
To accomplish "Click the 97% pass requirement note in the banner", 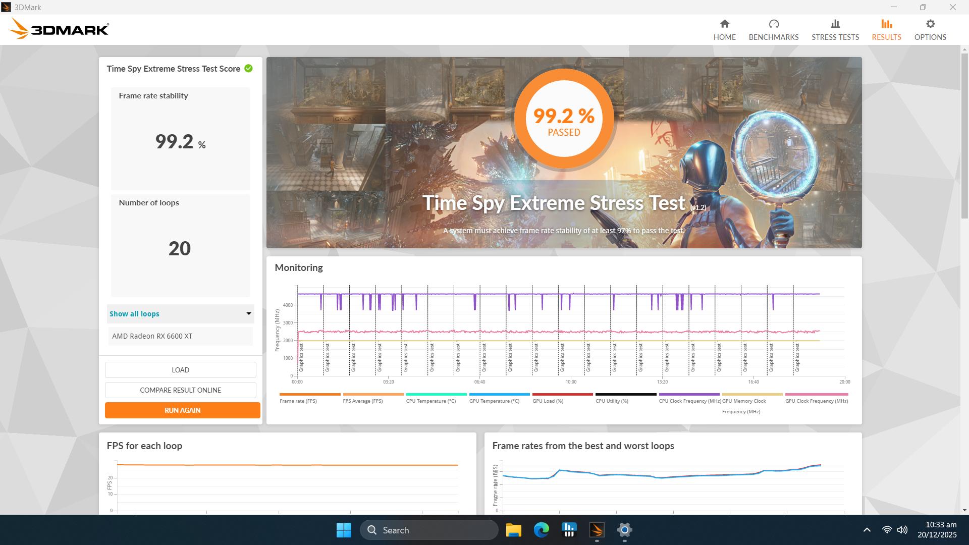I will pos(564,231).
